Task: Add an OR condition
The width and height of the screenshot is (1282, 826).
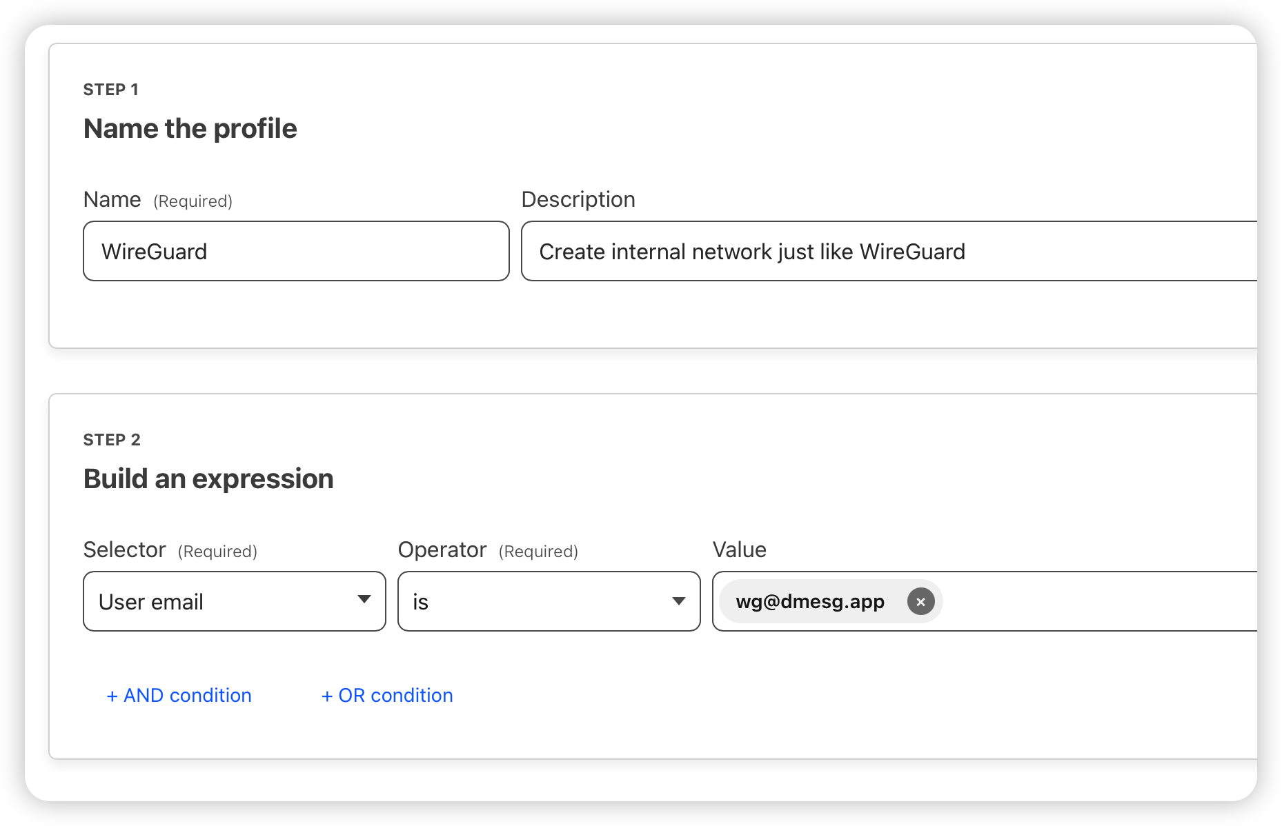Action: click(387, 695)
